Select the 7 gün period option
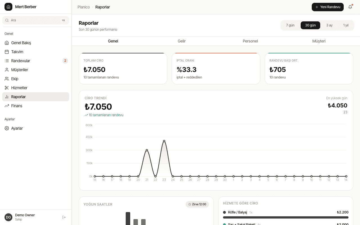 (290, 25)
